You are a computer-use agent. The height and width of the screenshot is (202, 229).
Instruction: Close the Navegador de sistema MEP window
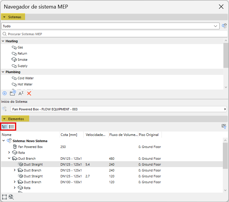[x=221, y=6]
